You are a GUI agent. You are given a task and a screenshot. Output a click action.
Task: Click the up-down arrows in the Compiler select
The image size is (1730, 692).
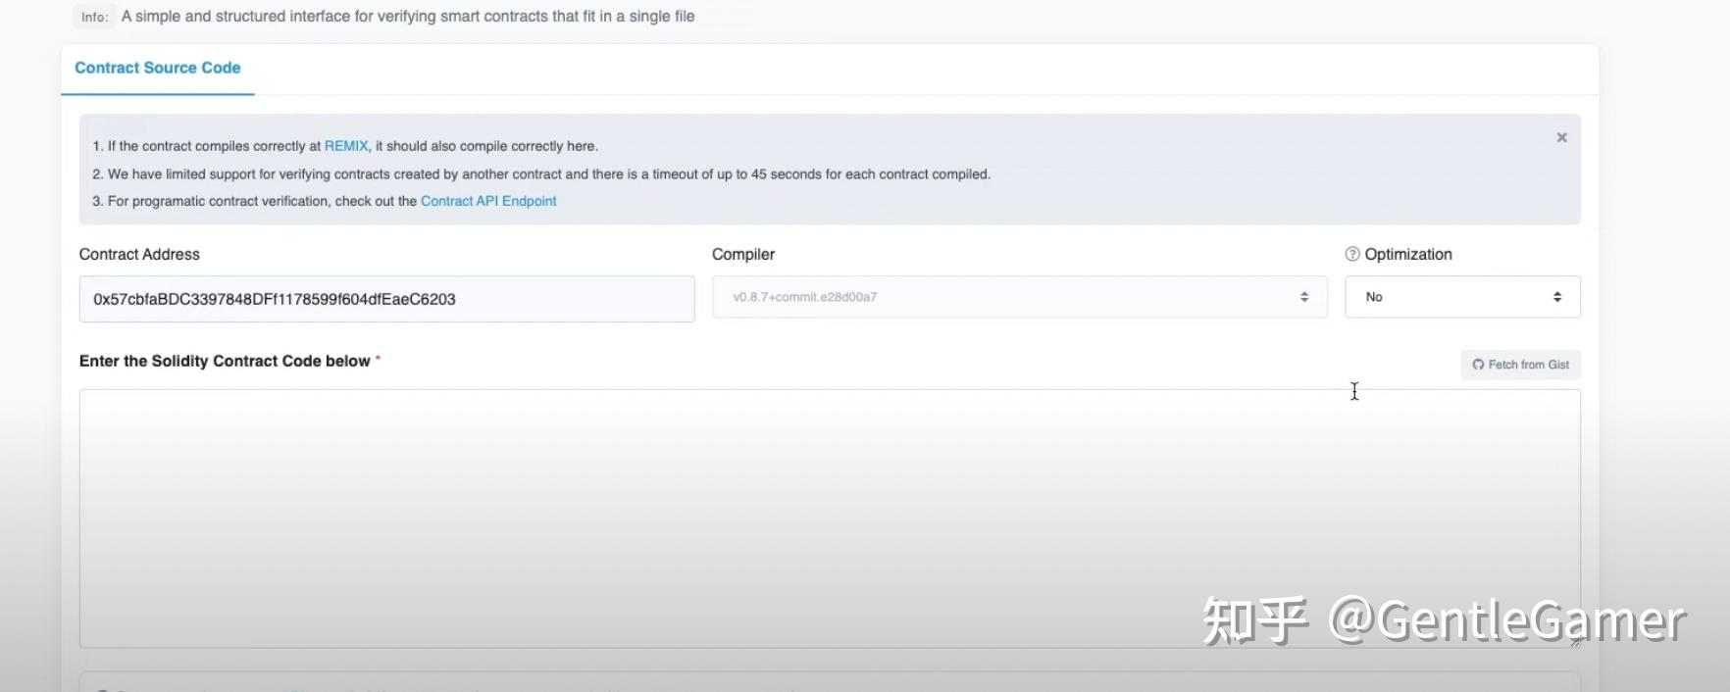tap(1304, 297)
